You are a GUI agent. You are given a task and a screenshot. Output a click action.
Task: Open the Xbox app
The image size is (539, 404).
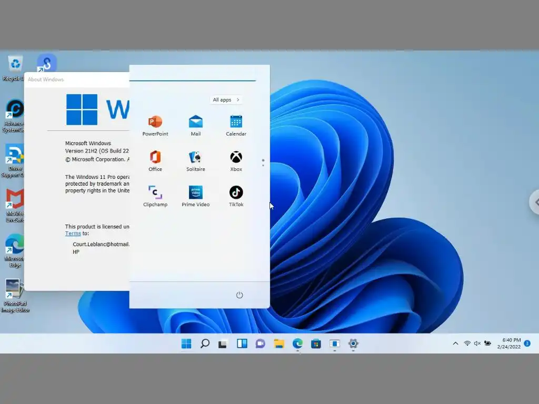236,161
